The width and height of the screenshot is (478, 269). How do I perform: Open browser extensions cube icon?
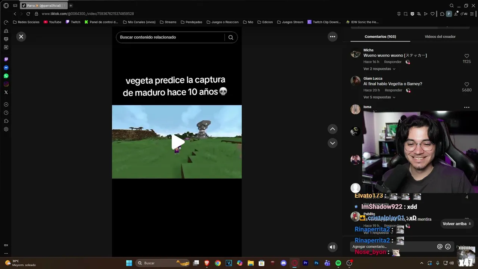442,14
